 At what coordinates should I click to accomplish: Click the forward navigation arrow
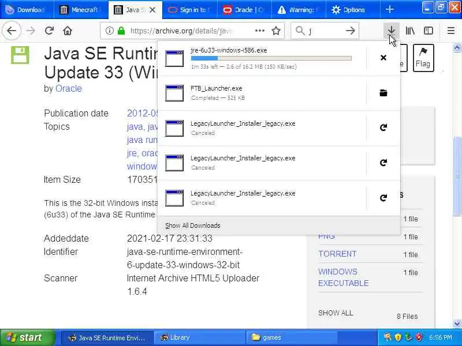coord(31,31)
